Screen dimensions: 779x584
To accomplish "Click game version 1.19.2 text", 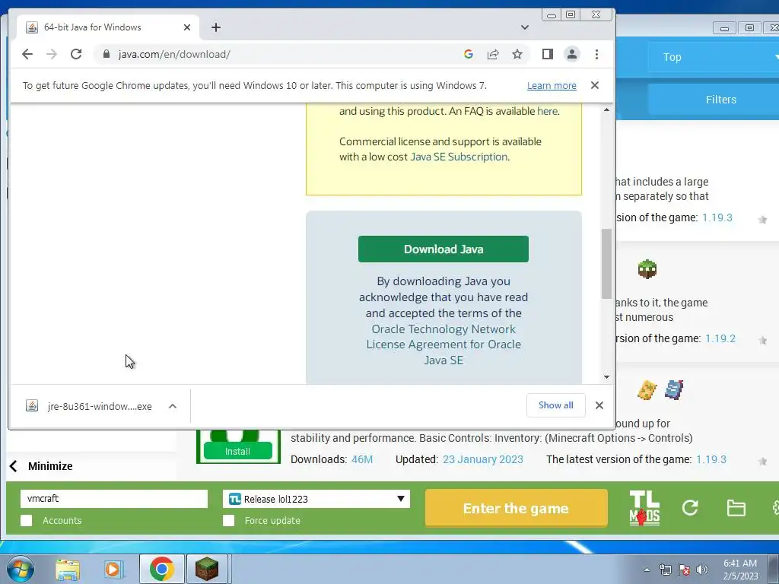I will coord(720,338).
